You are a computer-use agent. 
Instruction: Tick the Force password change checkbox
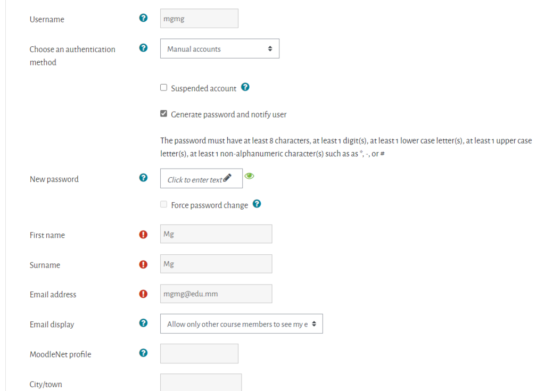coord(164,204)
